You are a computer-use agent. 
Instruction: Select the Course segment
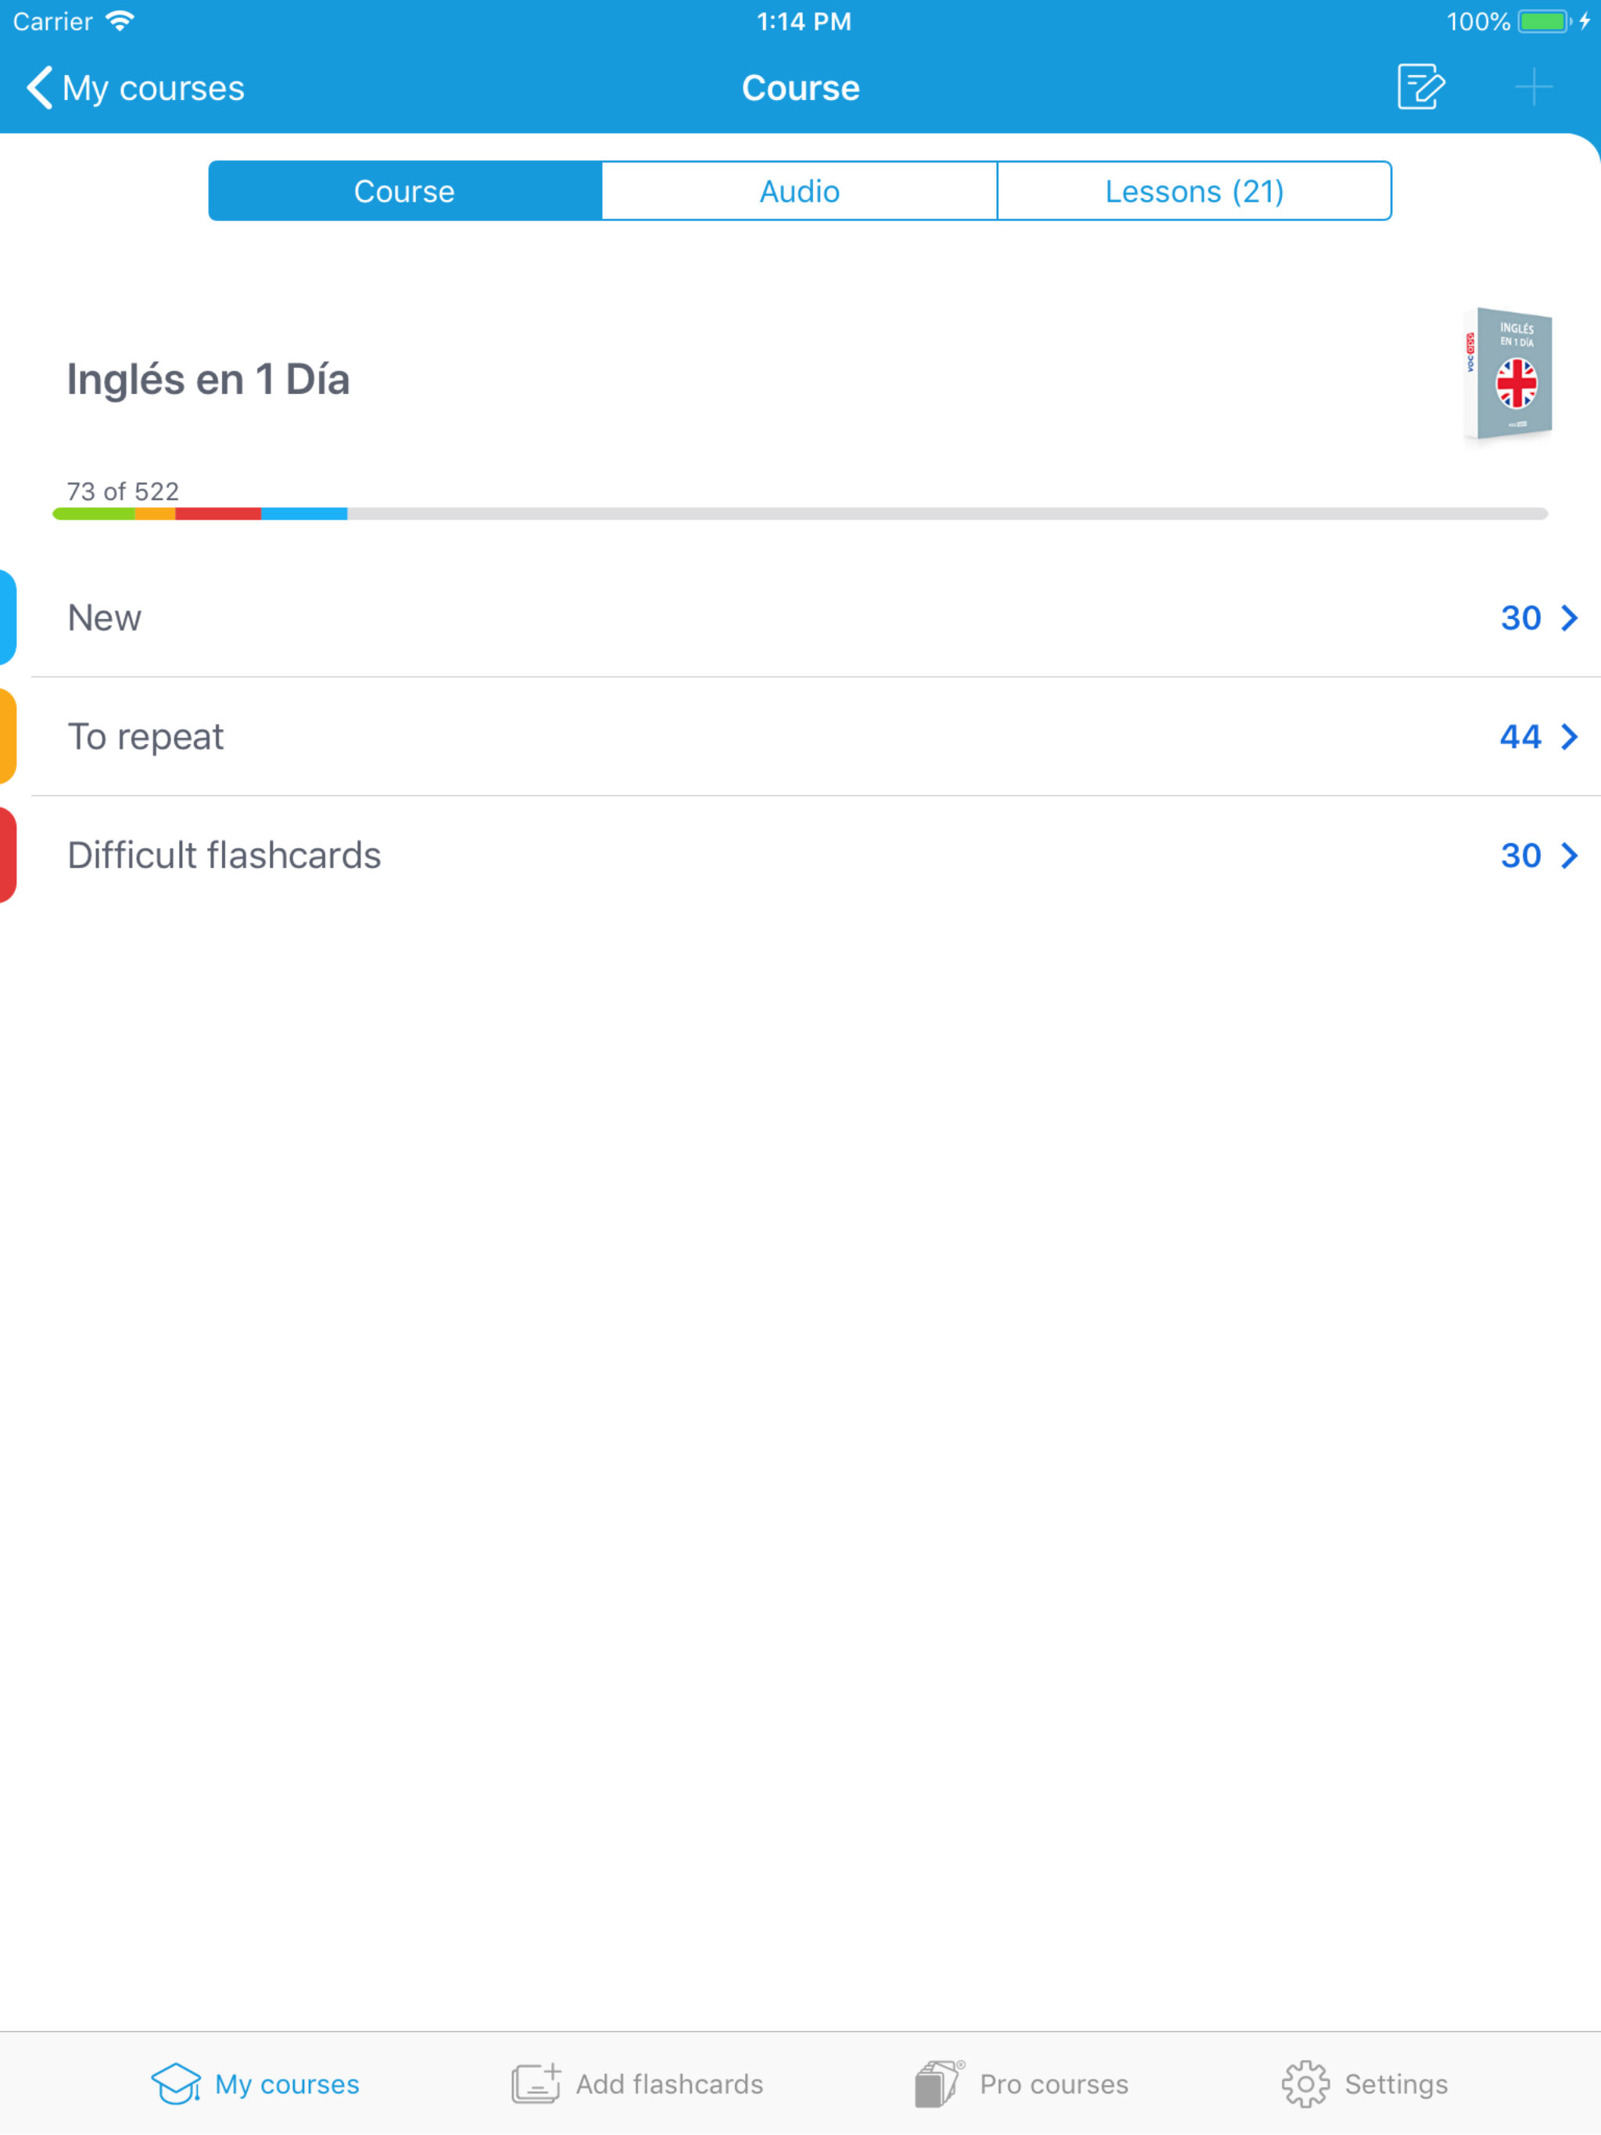405,191
